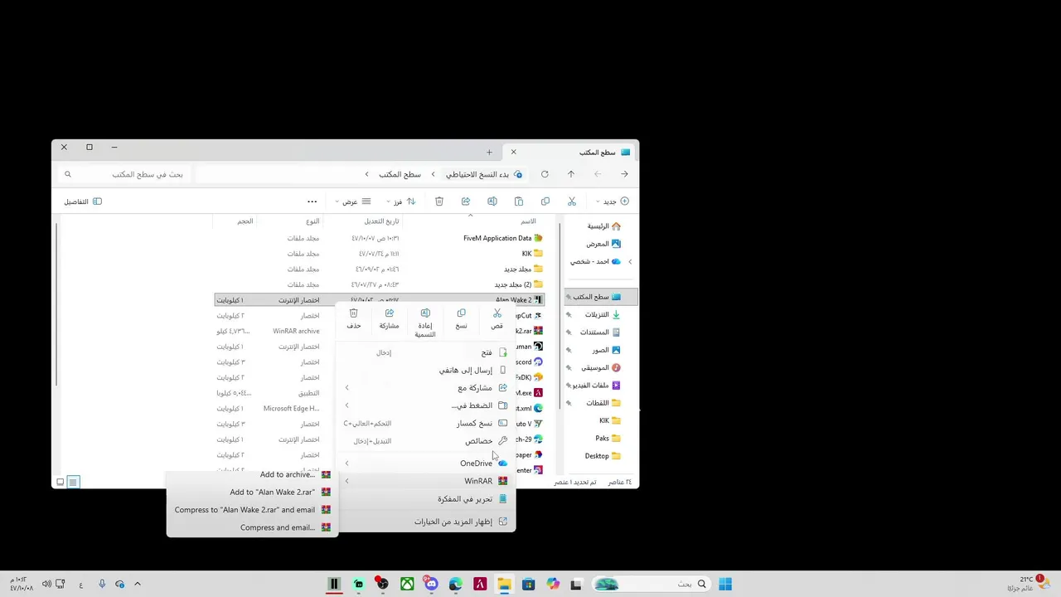Open the Sort (فرز) dropdown

point(401,201)
